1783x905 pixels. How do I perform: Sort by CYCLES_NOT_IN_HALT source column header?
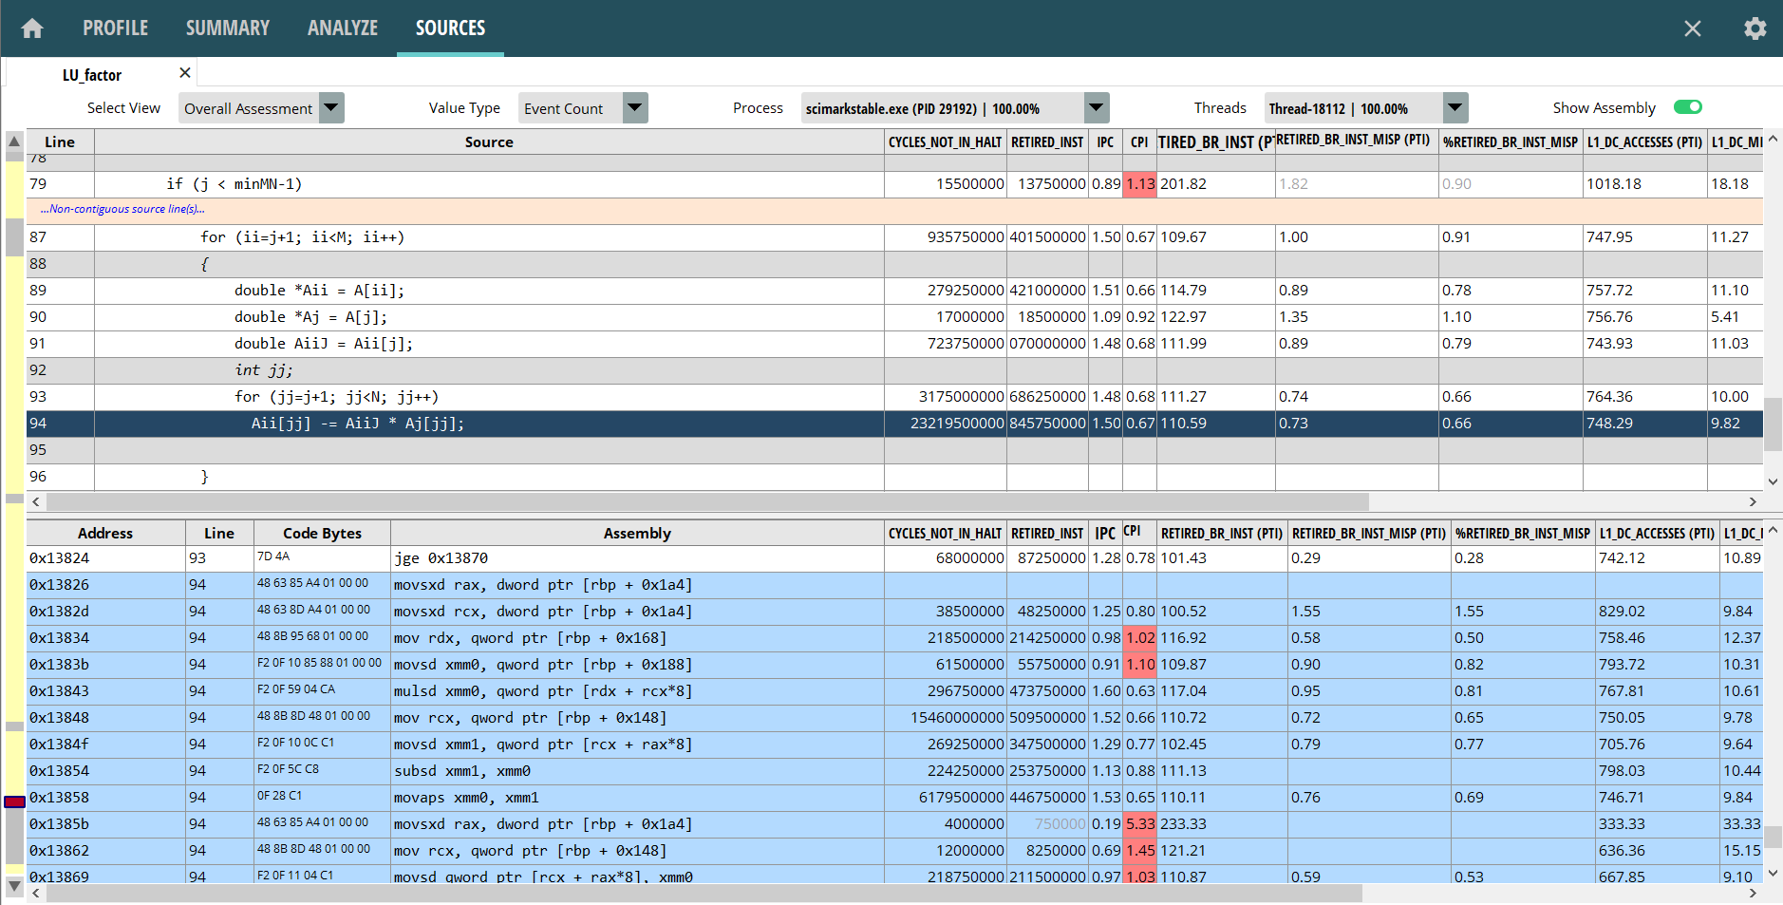coord(944,142)
